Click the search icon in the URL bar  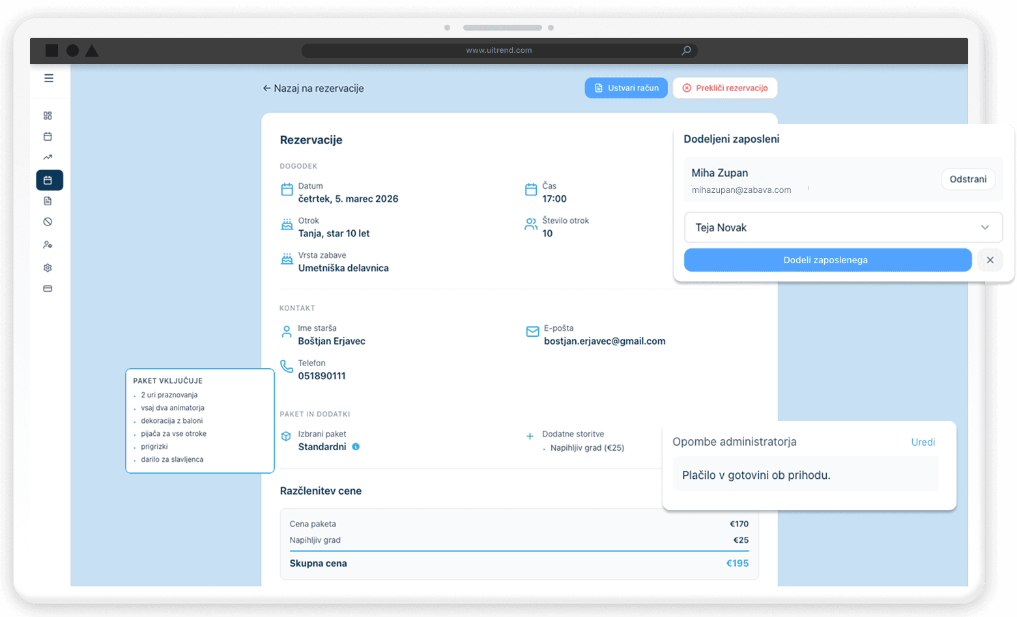(686, 51)
